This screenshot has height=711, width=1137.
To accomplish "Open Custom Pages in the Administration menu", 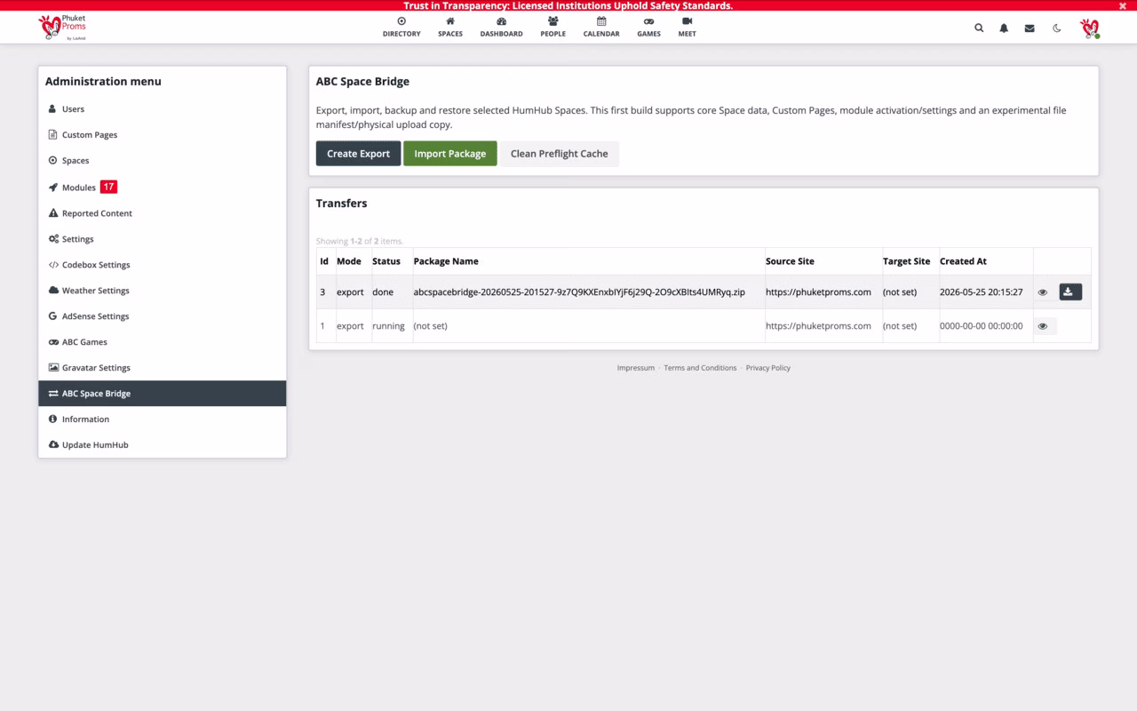I will click(x=163, y=135).
